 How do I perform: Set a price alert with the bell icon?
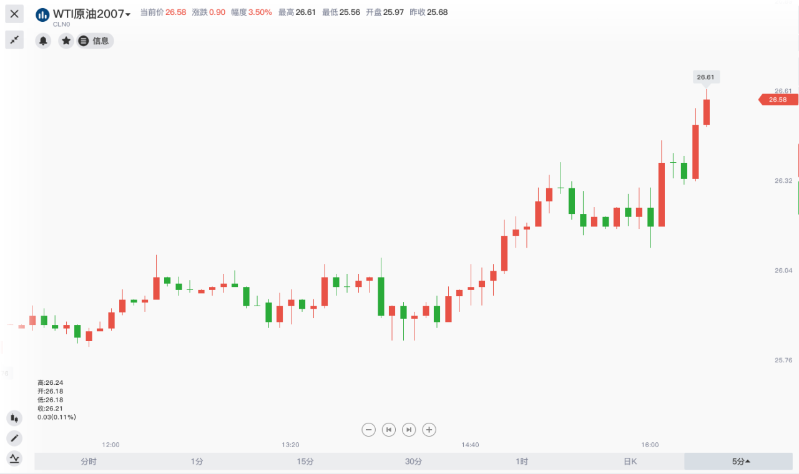pyautogui.click(x=43, y=41)
